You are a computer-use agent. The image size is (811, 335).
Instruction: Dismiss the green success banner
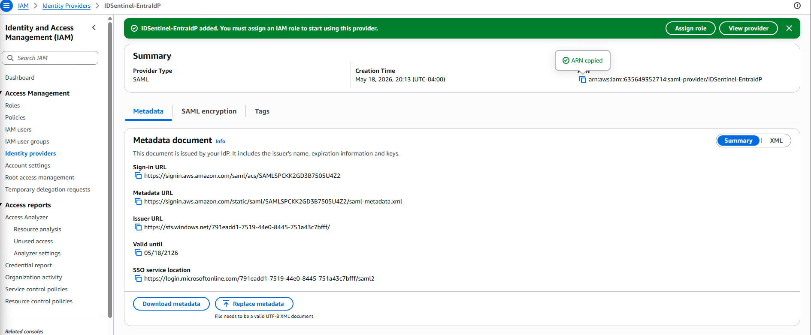(x=789, y=28)
